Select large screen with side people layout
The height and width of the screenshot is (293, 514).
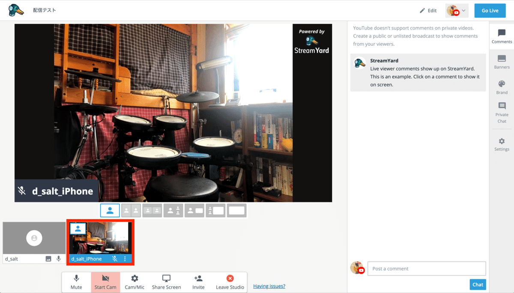click(x=215, y=211)
